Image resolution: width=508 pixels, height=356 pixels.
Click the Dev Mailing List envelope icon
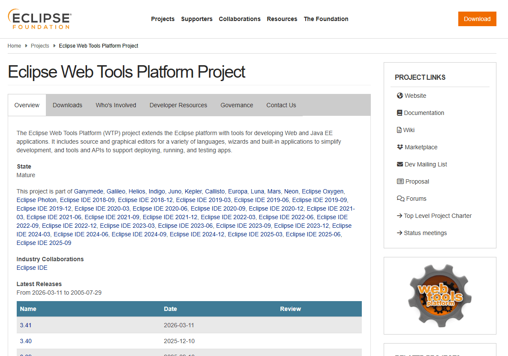pos(400,164)
